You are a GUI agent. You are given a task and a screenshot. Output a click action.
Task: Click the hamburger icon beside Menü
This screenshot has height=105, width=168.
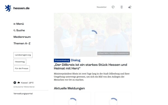tap(14, 24)
